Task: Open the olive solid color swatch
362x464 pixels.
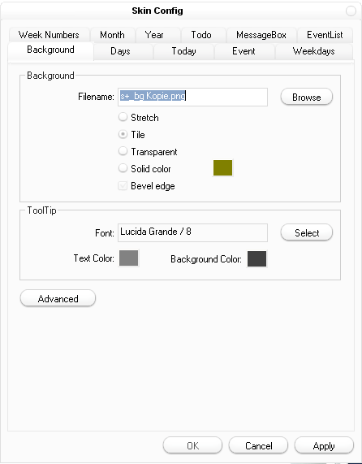Action: point(223,167)
